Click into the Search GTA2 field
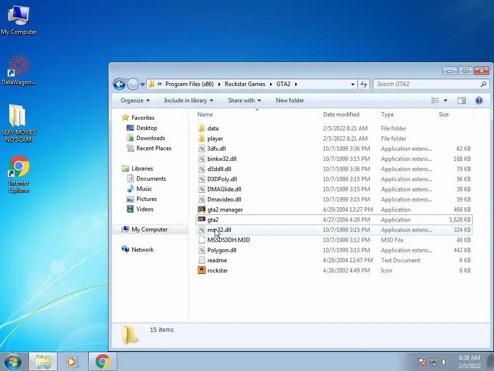 coord(427,84)
